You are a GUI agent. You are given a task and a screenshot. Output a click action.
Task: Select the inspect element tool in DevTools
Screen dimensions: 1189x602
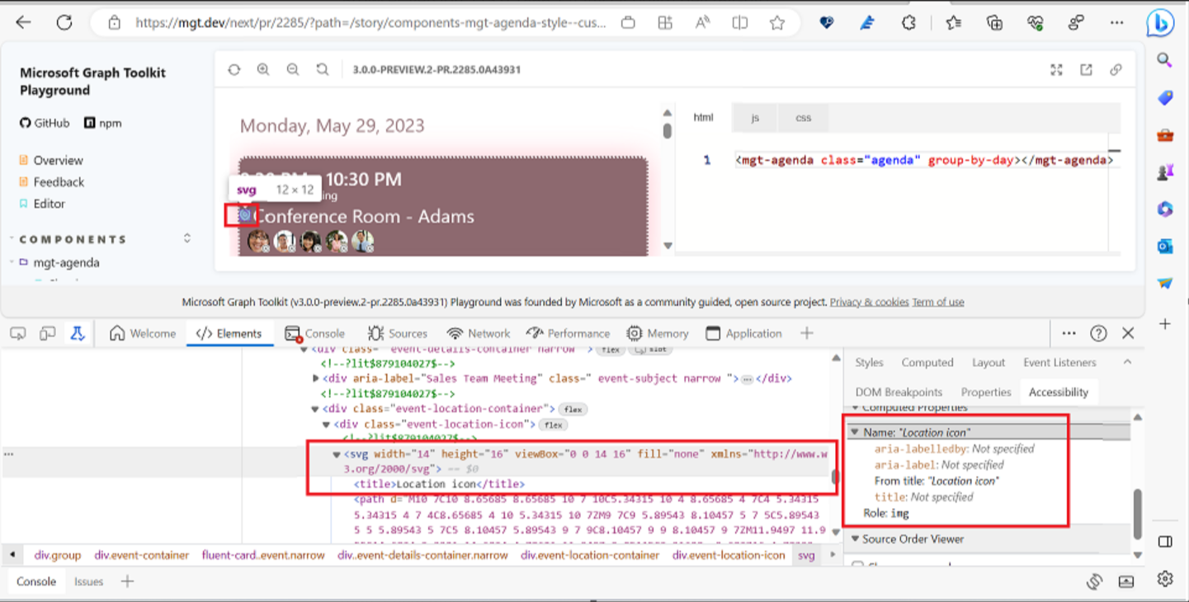18,332
